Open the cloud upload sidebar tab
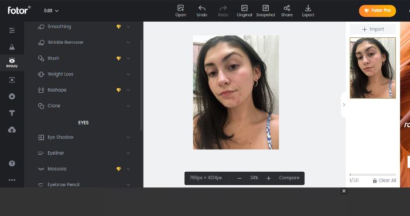This screenshot has height=216, width=410. click(x=12, y=130)
